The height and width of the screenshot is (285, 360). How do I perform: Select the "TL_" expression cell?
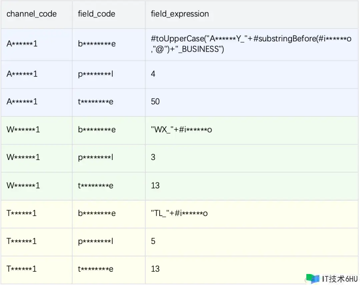(x=179, y=213)
